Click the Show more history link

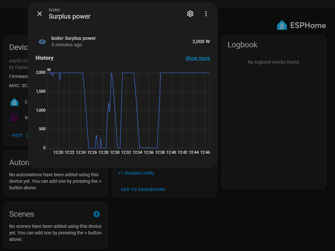[197, 58]
